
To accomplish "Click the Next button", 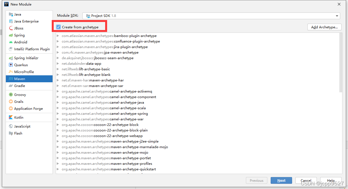I will pos(281,180).
